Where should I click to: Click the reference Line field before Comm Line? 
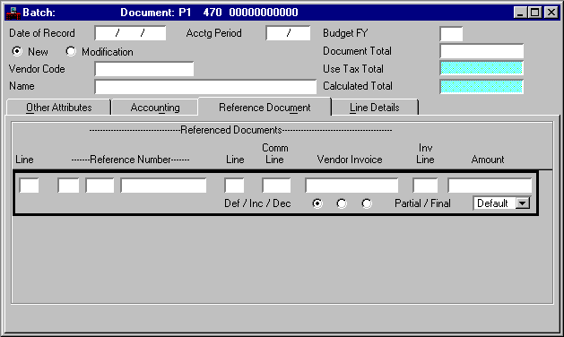[234, 186]
